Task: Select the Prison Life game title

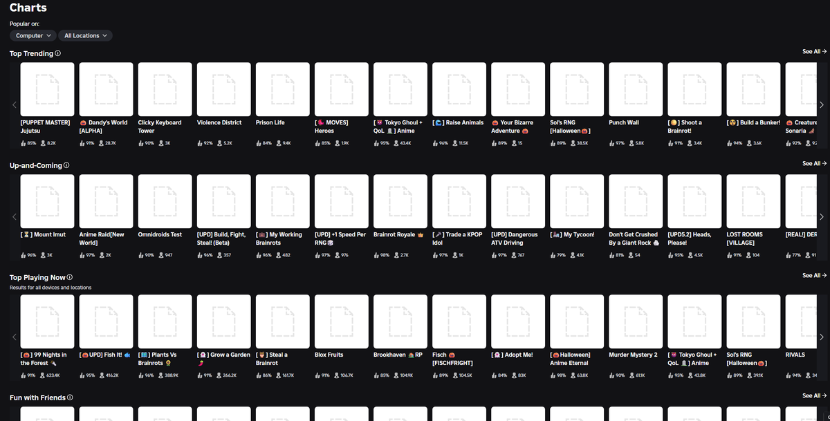Action: (x=270, y=122)
